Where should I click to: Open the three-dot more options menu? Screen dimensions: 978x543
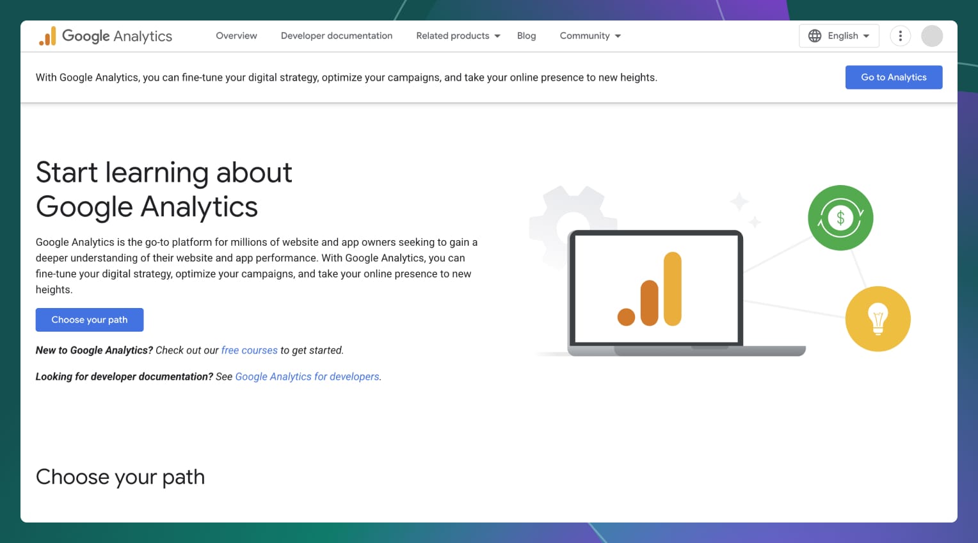pos(900,36)
